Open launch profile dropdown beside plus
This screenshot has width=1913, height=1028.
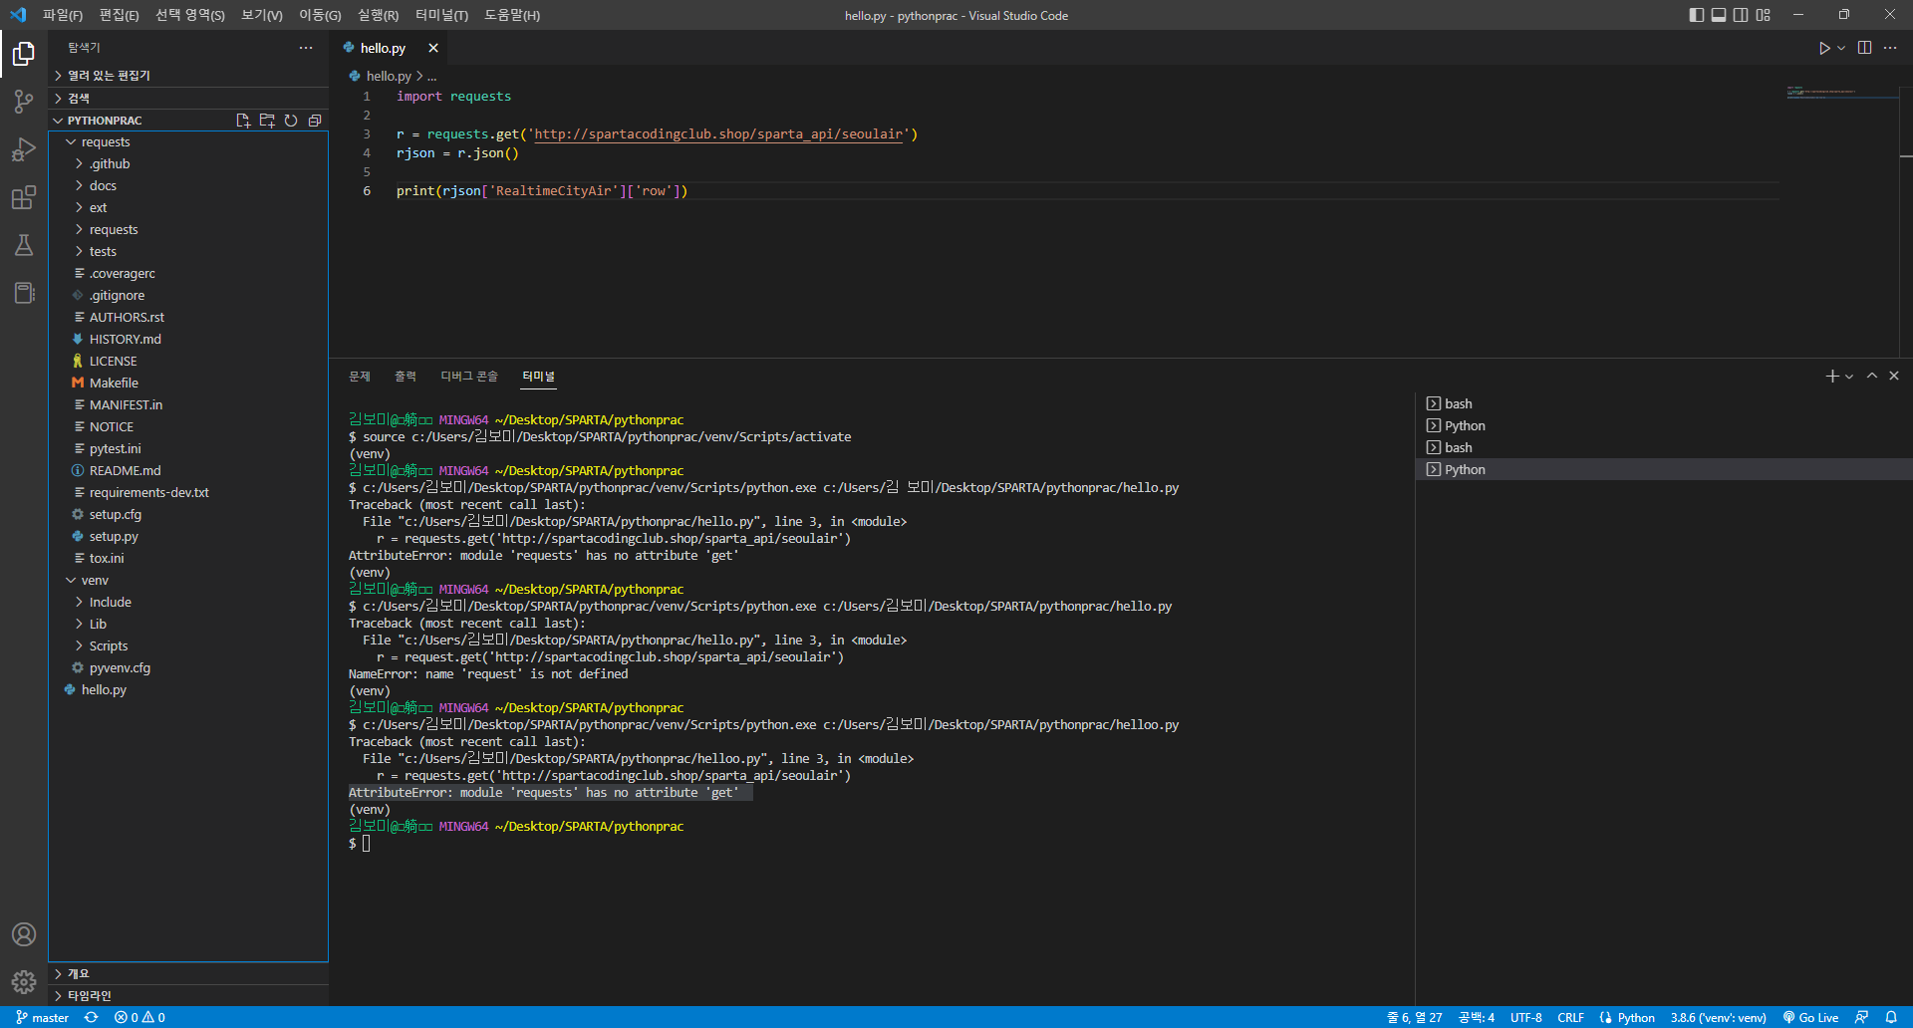pos(1849,377)
